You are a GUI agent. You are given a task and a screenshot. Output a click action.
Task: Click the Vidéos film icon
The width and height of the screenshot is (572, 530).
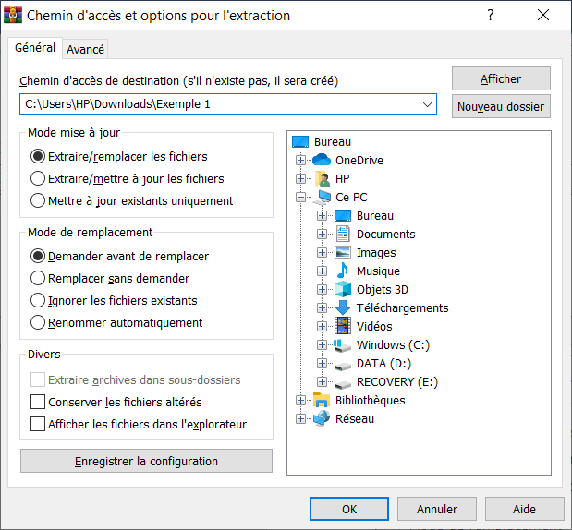tap(343, 326)
